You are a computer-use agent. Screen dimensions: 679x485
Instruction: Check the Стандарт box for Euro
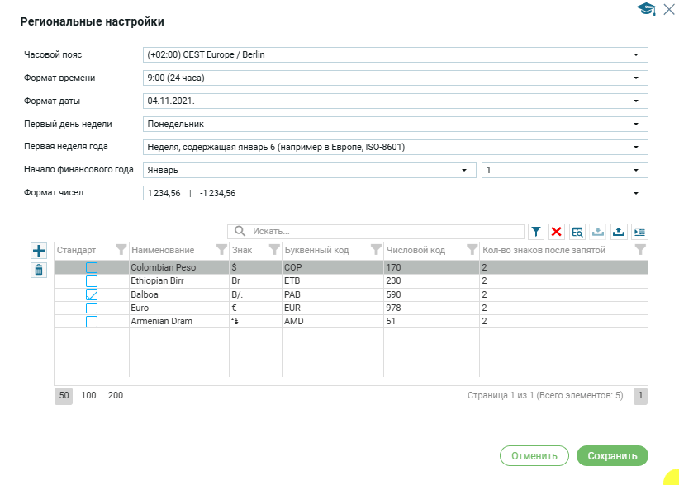(92, 308)
